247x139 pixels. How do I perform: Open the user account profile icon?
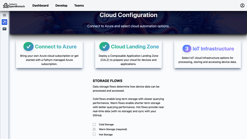[242, 5]
